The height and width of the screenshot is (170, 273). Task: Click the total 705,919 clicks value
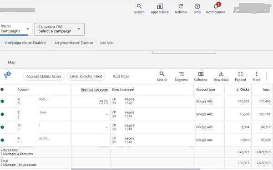coord(243,163)
